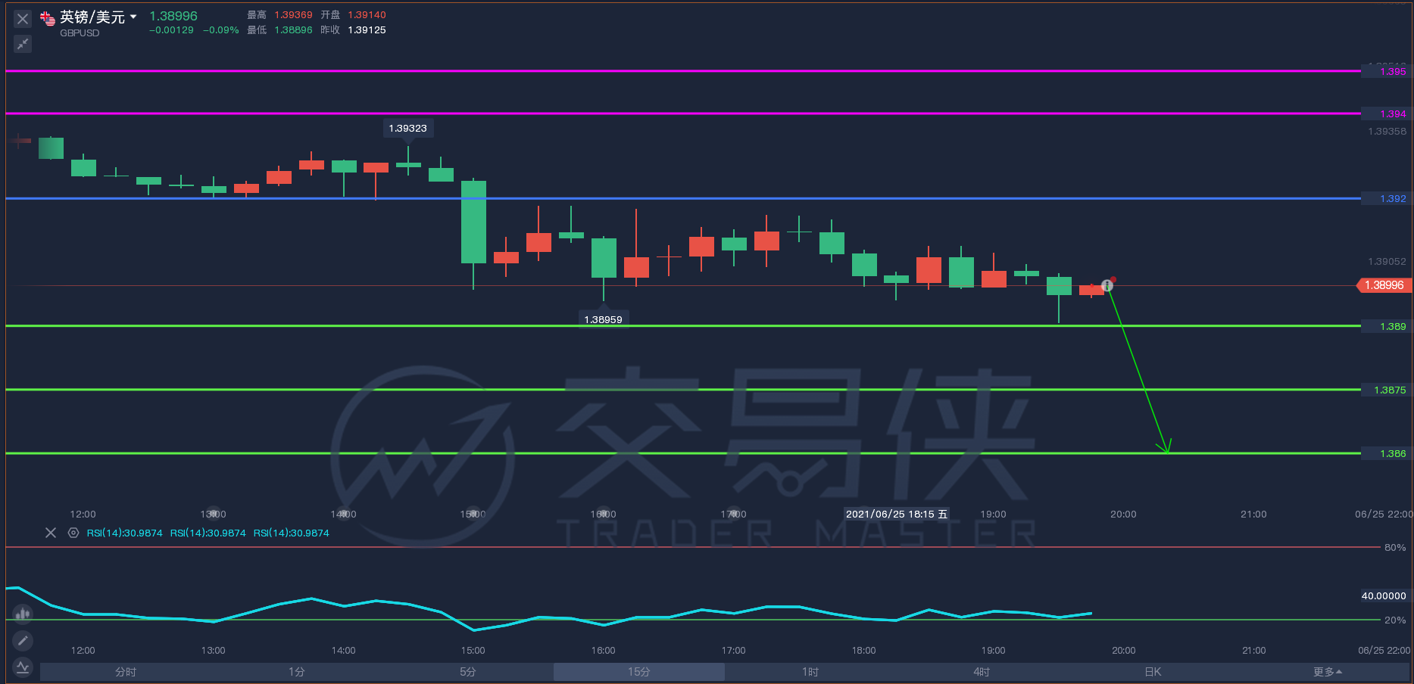Click the 1.39052 price axis label

click(1387, 262)
